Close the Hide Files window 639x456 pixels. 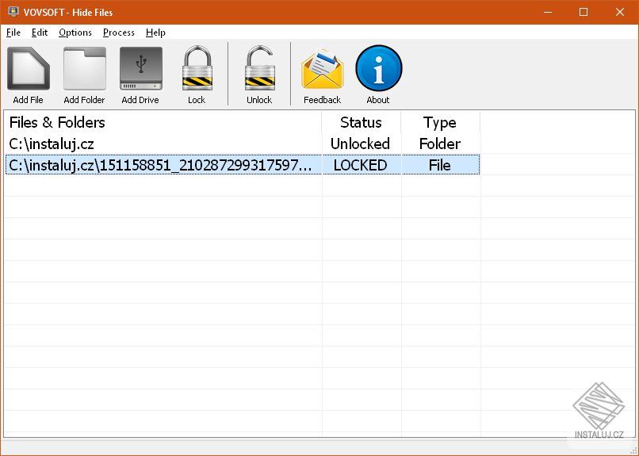click(x=620, y=12)
